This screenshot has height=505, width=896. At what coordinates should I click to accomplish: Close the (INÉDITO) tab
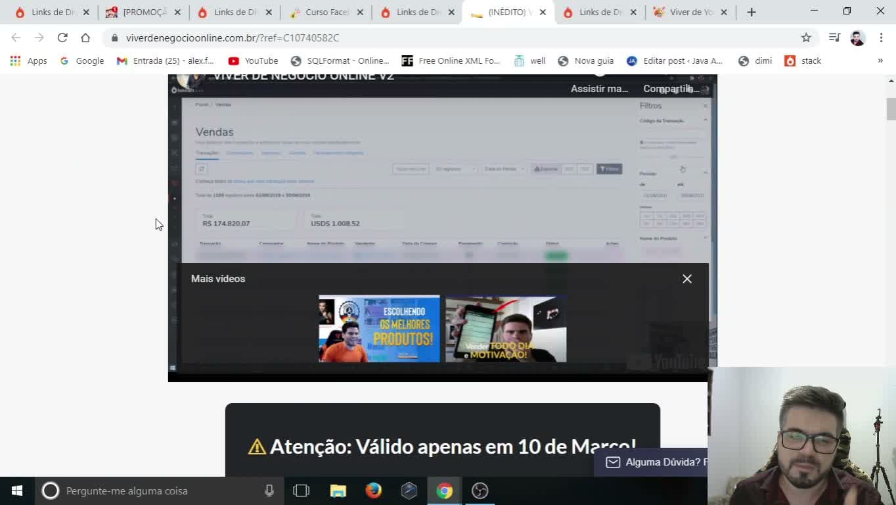tap(543, 12)
